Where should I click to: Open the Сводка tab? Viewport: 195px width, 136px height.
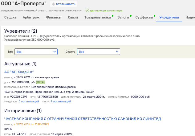(10, 17)
